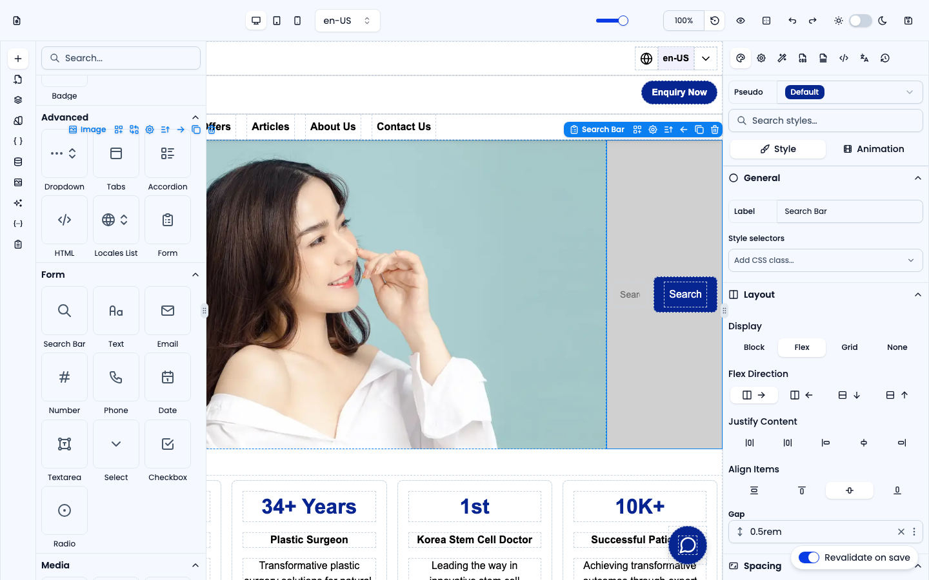This screenshot has width=929, height=580.
Task: Duplicate the Search Bar element icon
Action: [699, 130]
